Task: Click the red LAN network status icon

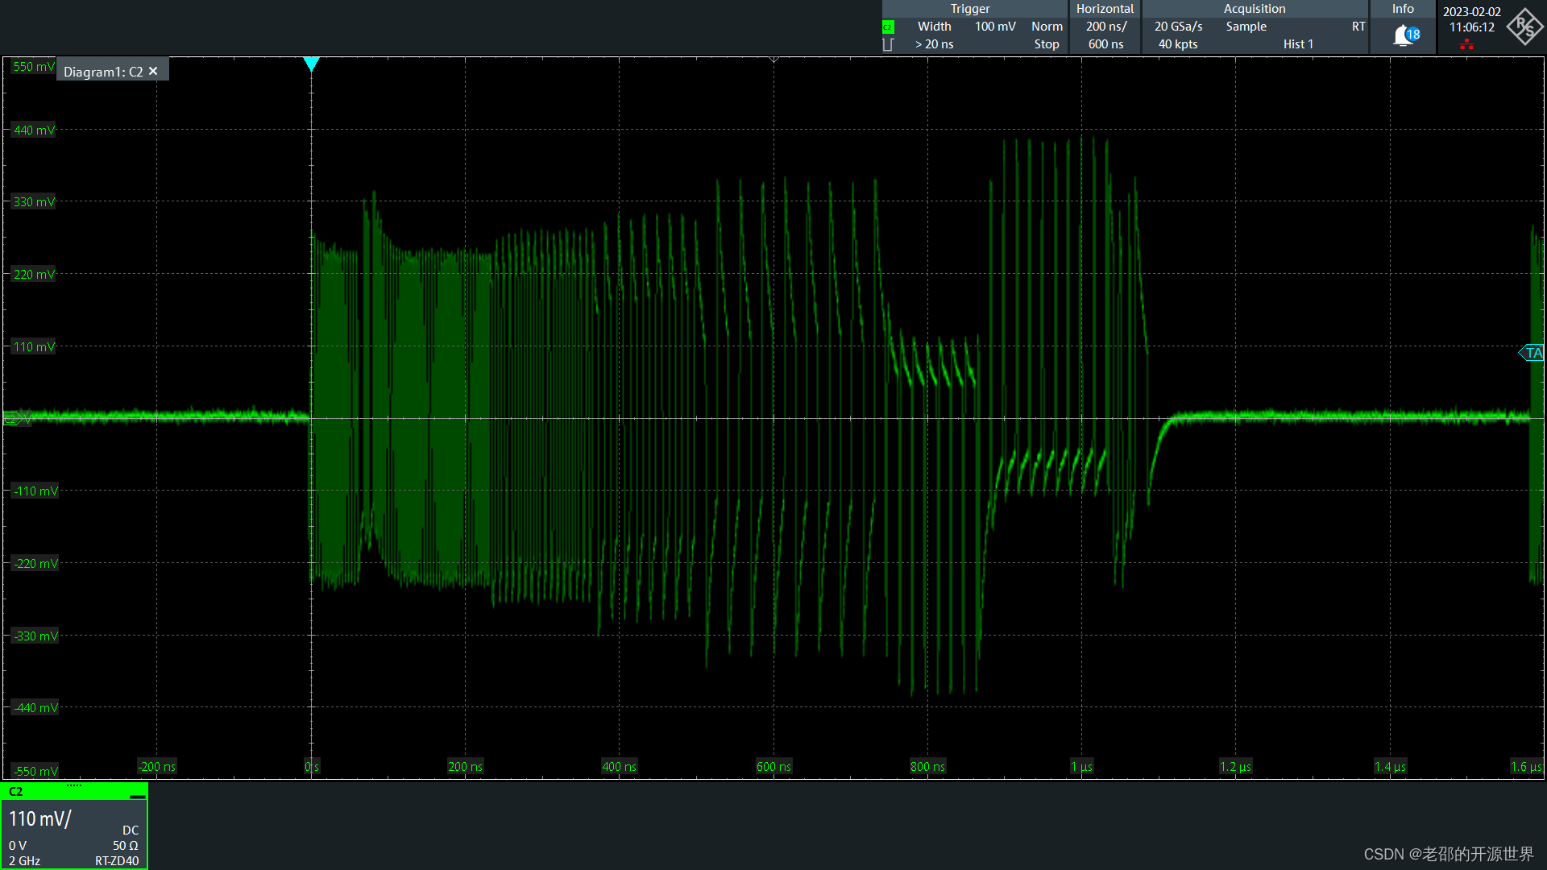Action: [x=1466, y=44]
